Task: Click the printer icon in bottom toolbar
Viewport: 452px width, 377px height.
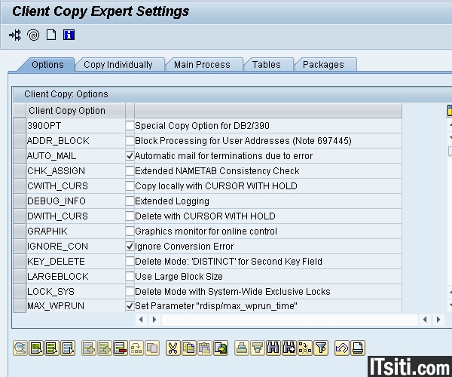Action: (242, 348)
